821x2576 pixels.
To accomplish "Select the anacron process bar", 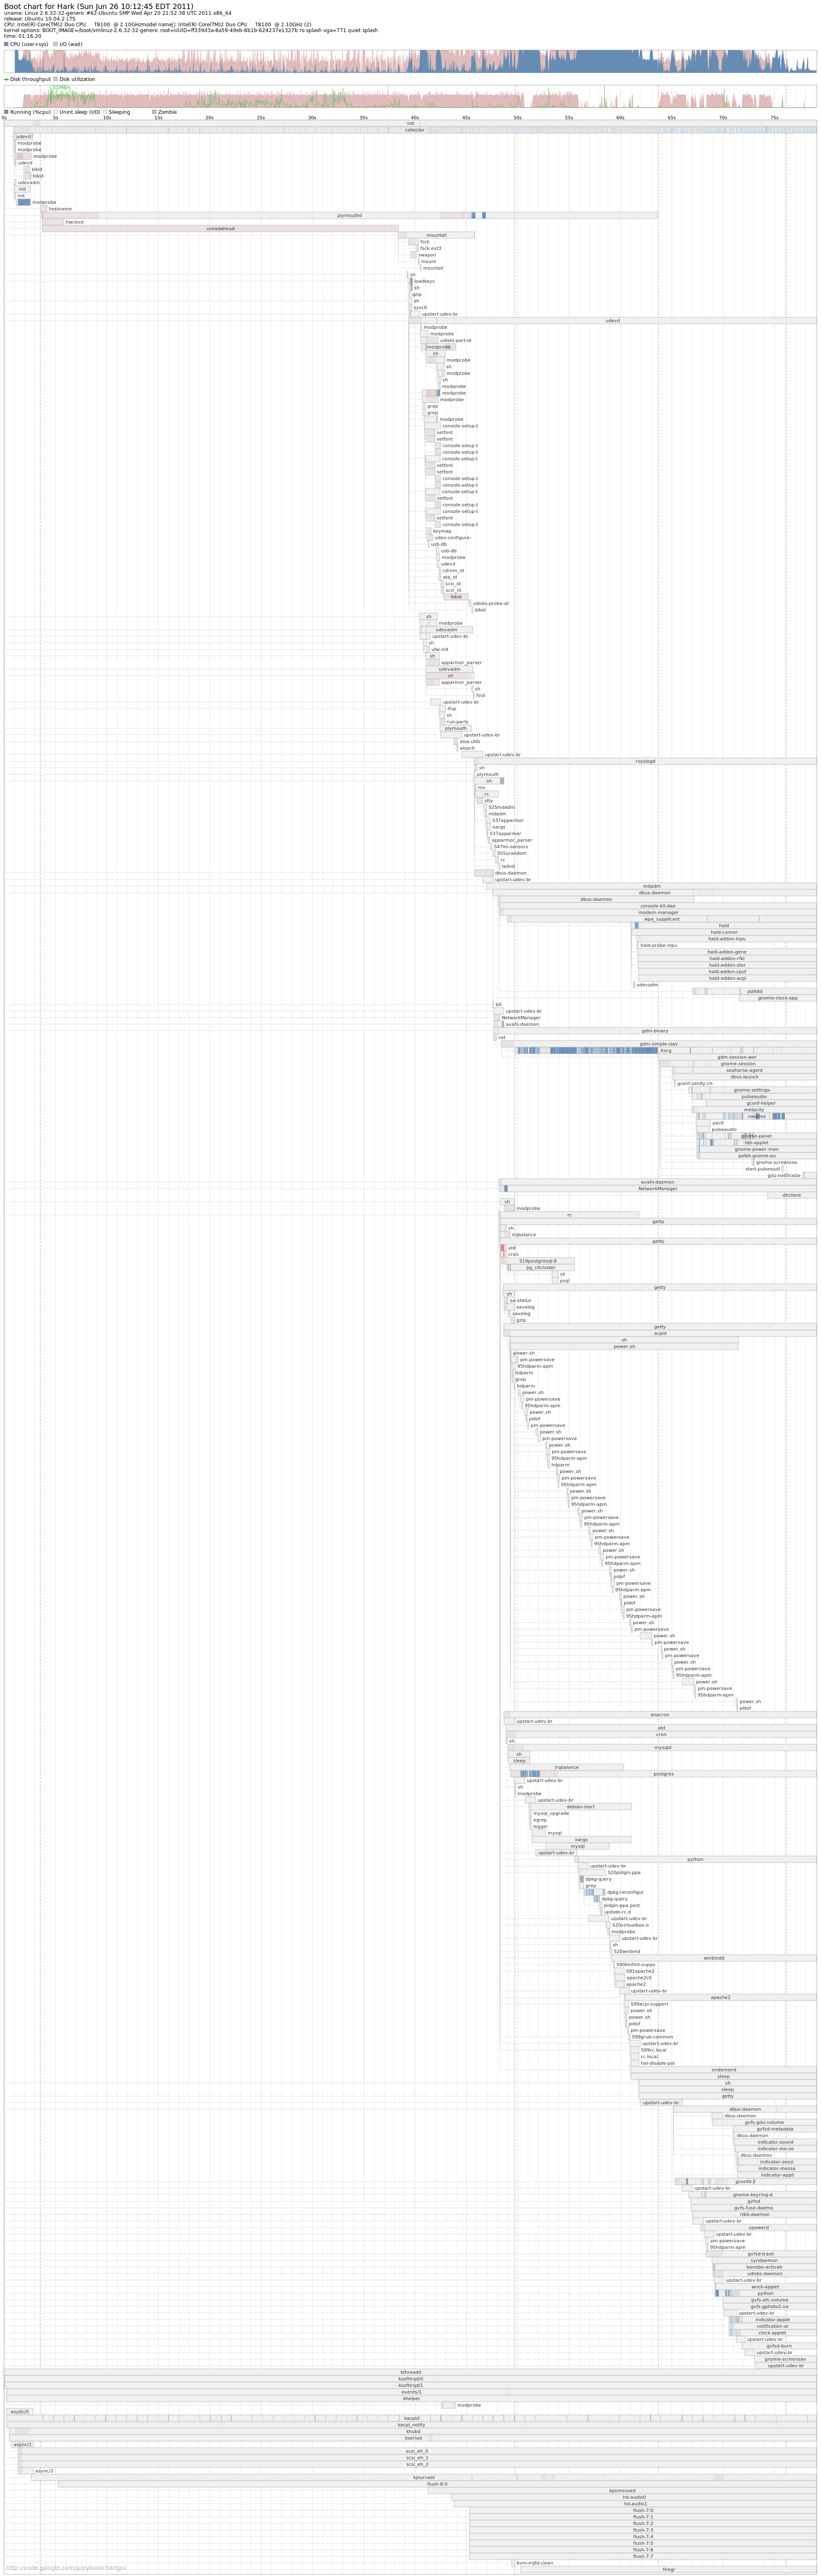I will pyautogui.click(x=660, y=1714).
